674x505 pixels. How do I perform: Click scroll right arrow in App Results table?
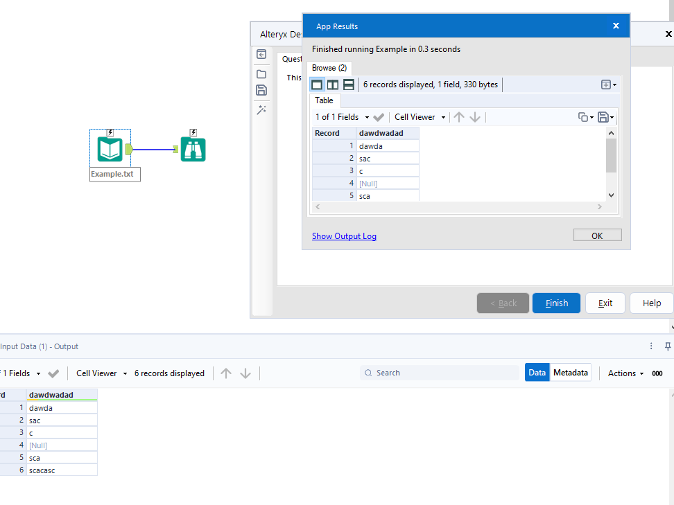pos(600,207)
